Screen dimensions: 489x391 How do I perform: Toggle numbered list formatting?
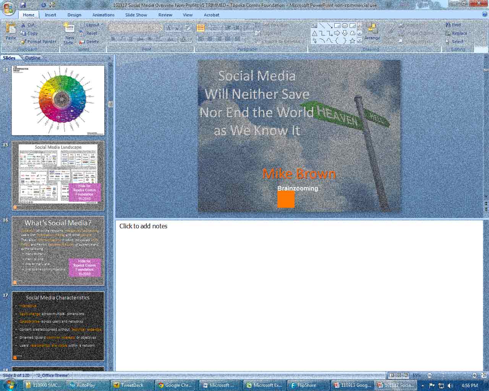(215, 27)
